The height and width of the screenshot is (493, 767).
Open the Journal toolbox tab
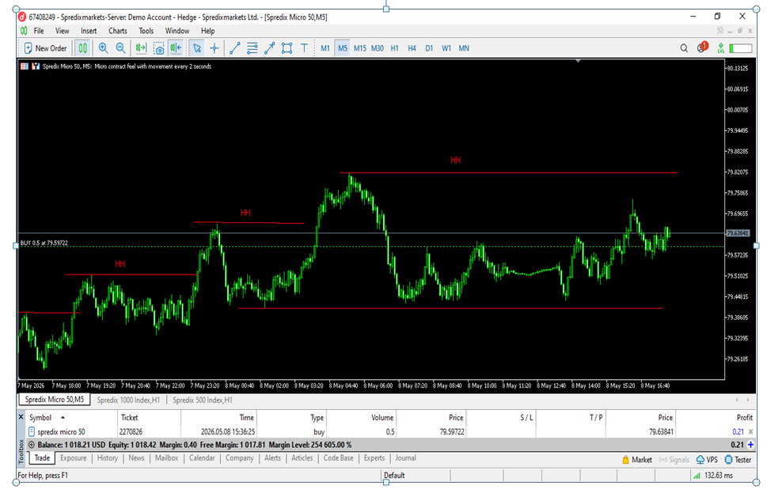coord(405,458)
